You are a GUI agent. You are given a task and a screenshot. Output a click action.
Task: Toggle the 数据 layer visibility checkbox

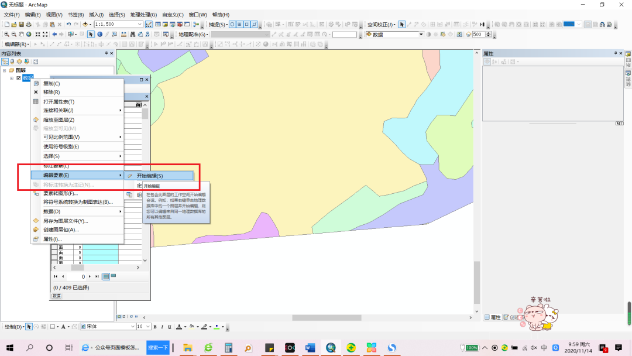tap(19, 78)
